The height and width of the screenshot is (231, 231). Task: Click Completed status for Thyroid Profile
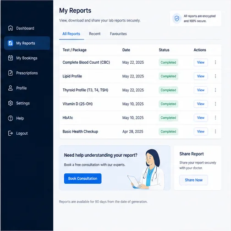click(168, 90)
